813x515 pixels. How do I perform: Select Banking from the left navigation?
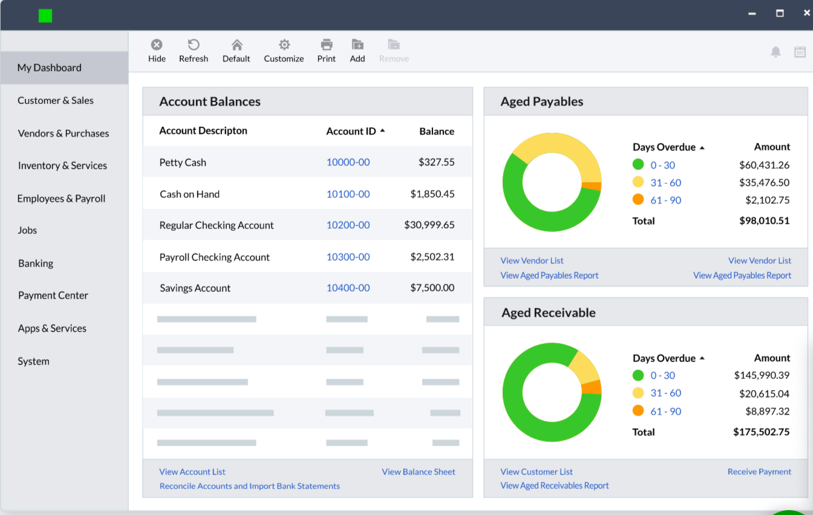point(36,263)
